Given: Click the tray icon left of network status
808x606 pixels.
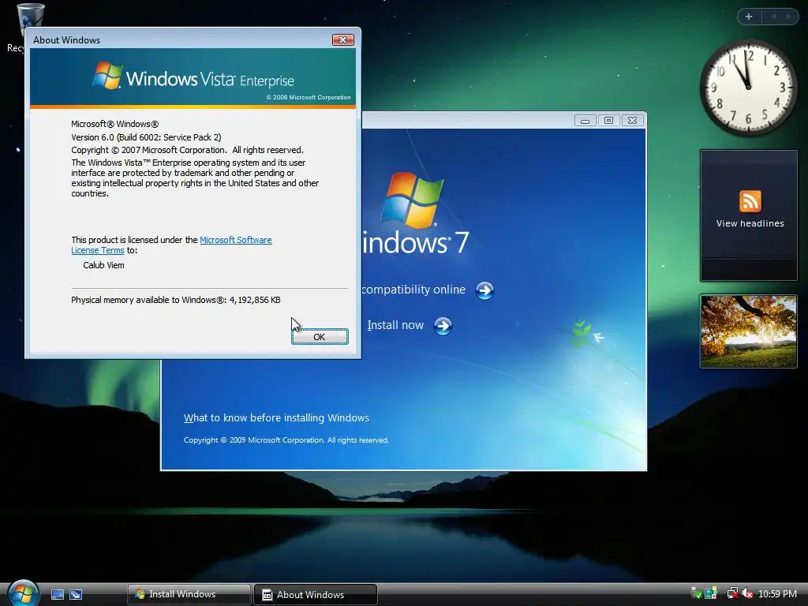Looking at the screenshot, I should coord(711,593).
